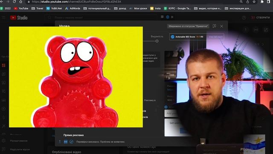Open the help question mark icon
This screenshot has width=273, height=154.
click(244, 18)
